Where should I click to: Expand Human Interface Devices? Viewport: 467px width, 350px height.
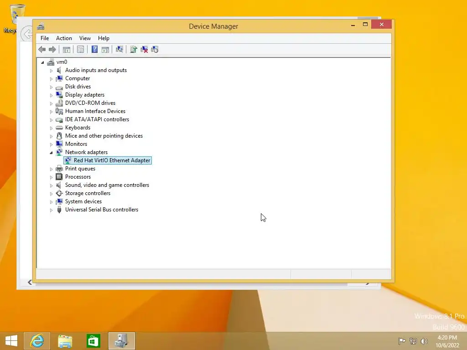click(51, 112)
